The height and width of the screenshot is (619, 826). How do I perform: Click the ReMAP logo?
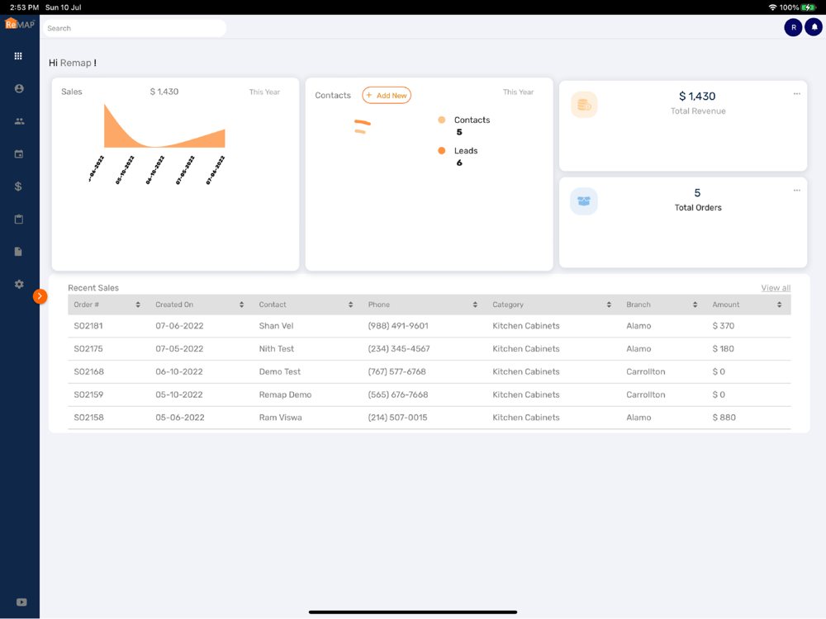[20, 24]
